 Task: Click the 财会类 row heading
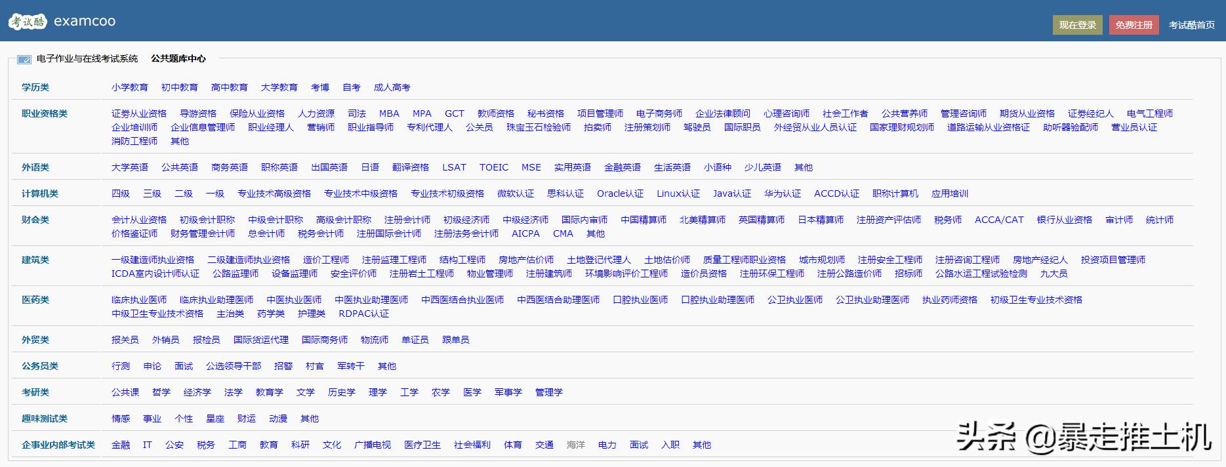[x=35, y=220]
